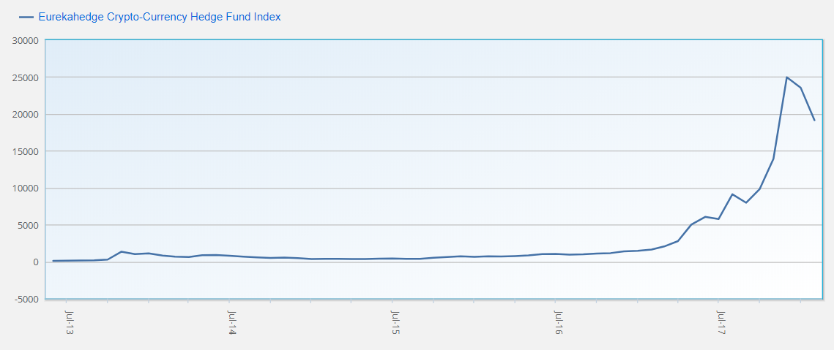Select the last data point on the line
The image size is (834, 350).
click(814, 121)
